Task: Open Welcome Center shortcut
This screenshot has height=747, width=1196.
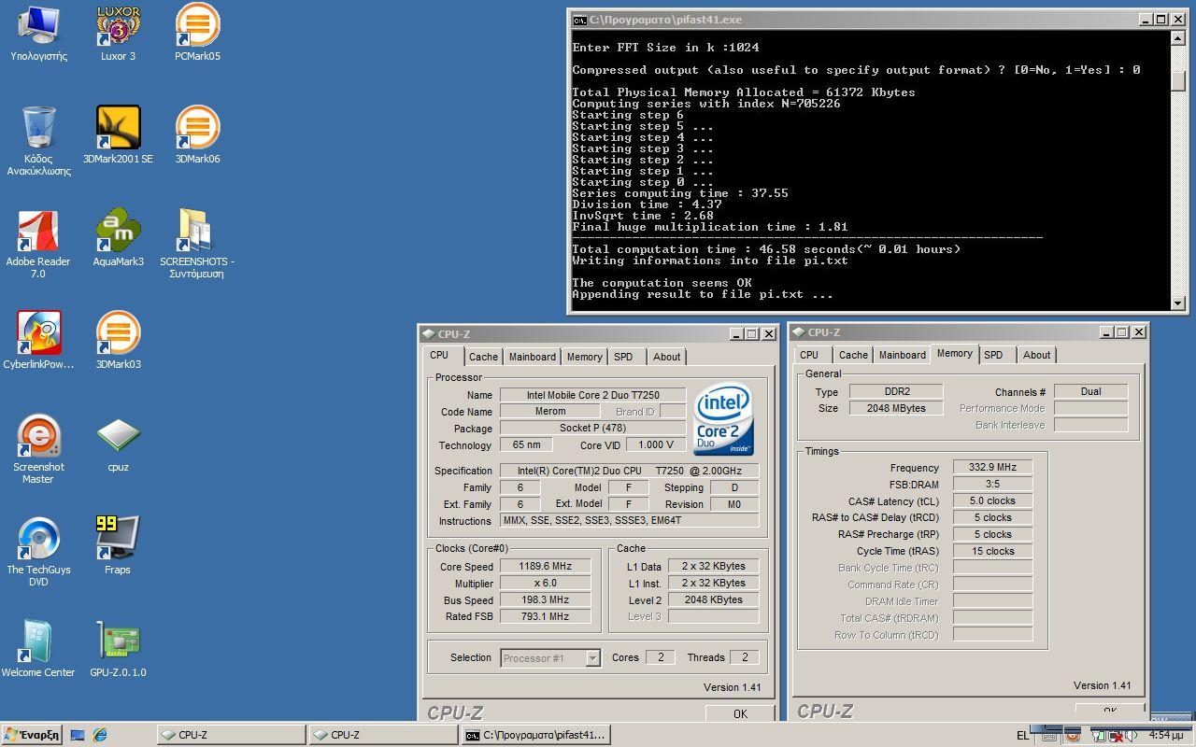Action: click(x=38, y=649)
